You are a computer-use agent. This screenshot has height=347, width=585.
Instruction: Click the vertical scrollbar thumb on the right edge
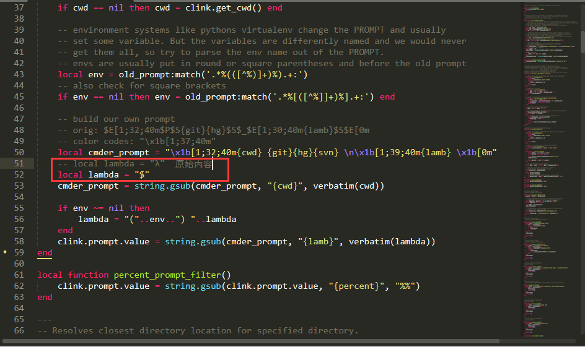tap(583, 42)
